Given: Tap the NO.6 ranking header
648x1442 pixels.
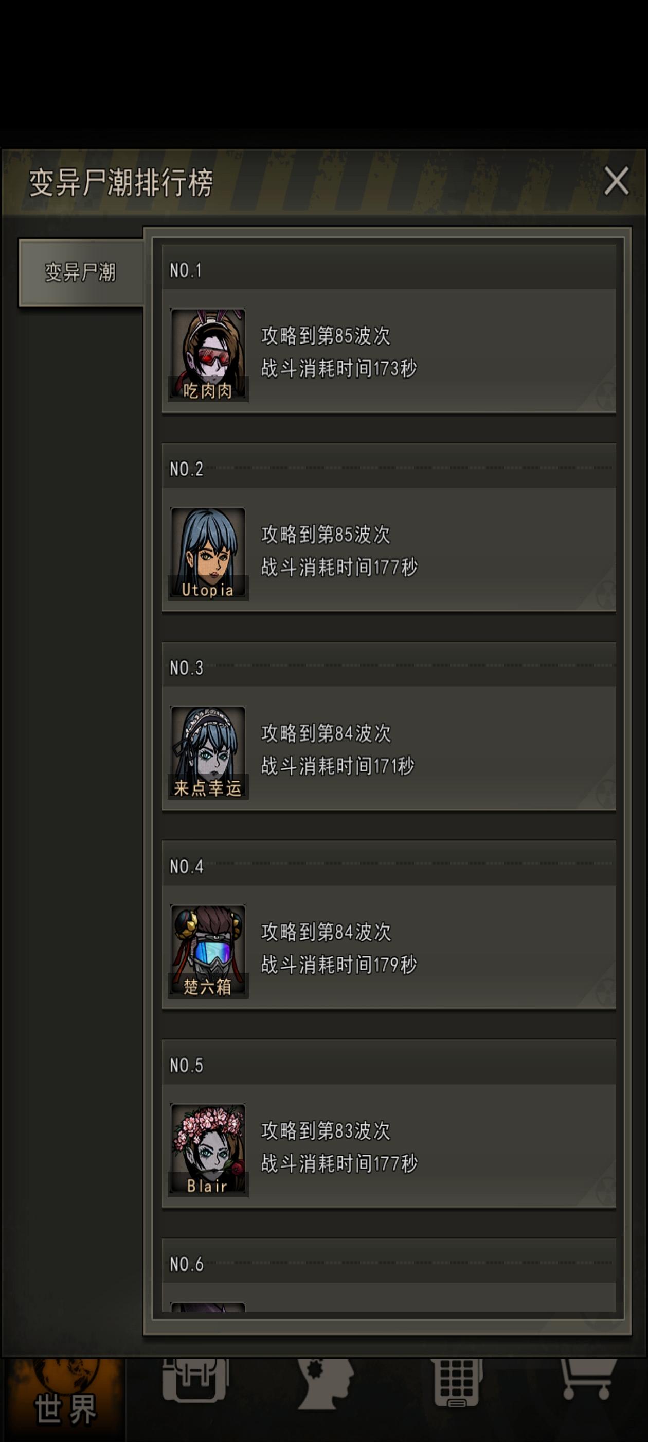Looking at the screenshot, I should point(389,1261).
